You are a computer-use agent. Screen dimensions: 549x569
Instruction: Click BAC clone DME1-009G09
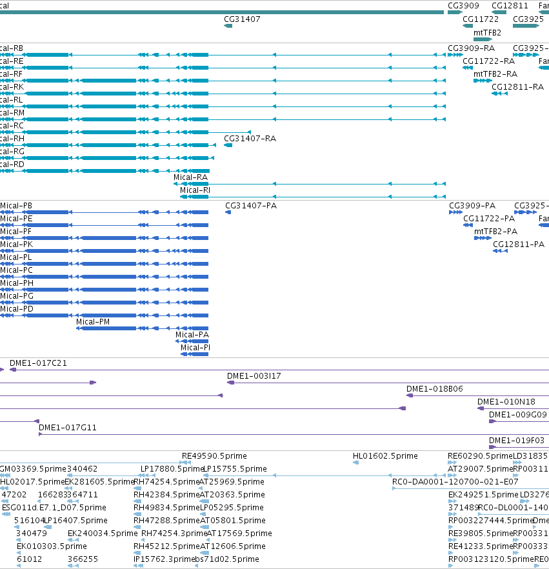(x=518, y=414)
